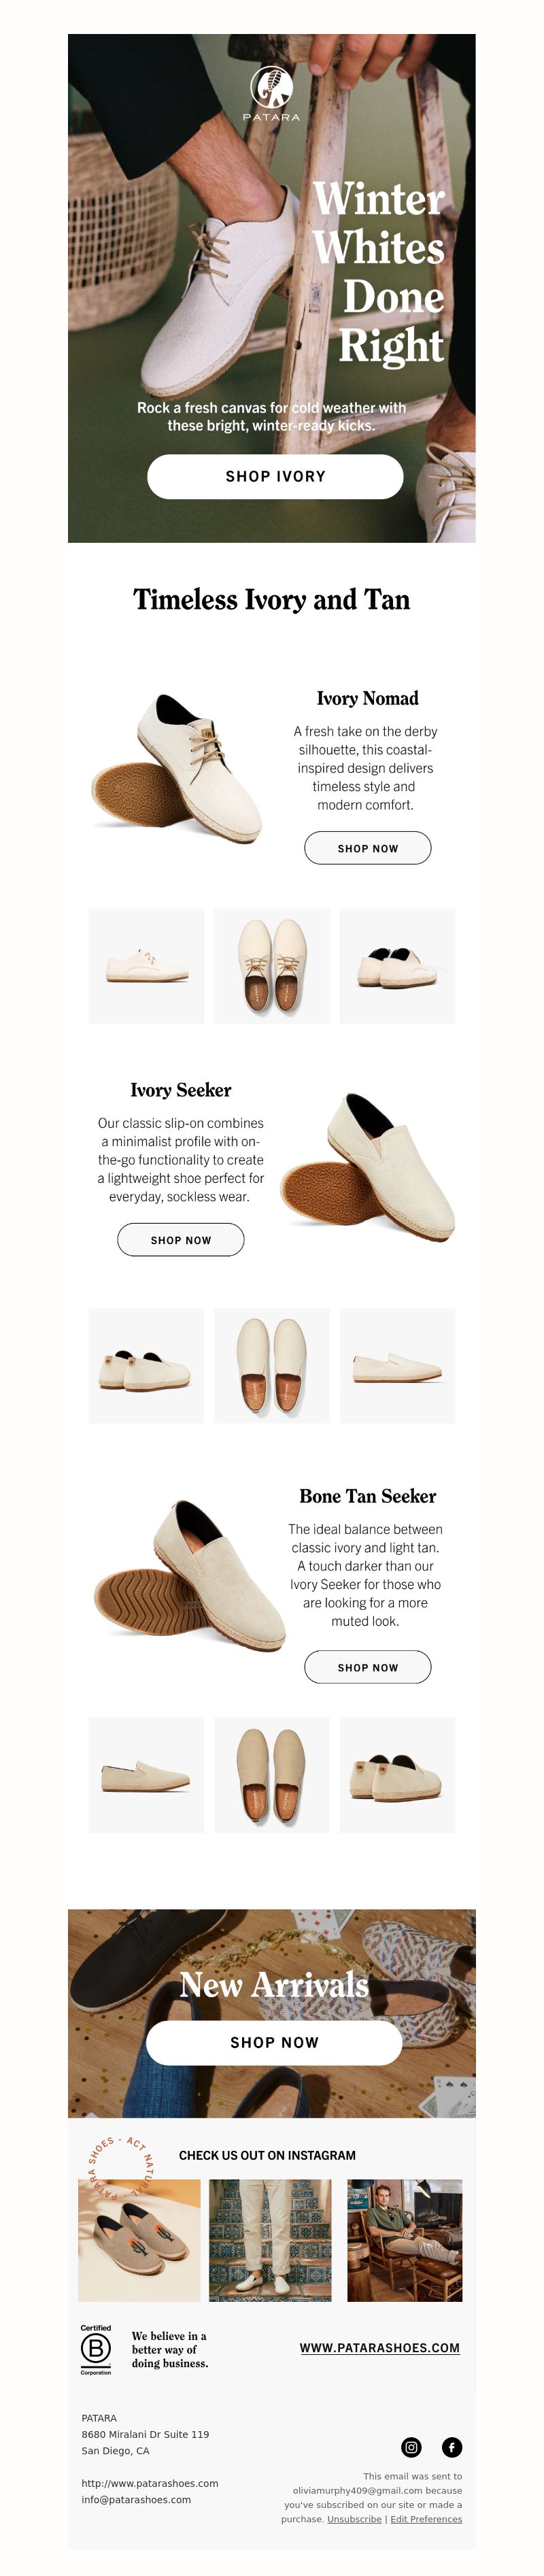Click the Certified B Corporation badge
This screenshot has width=544, height=2576.
[96, 2349]
